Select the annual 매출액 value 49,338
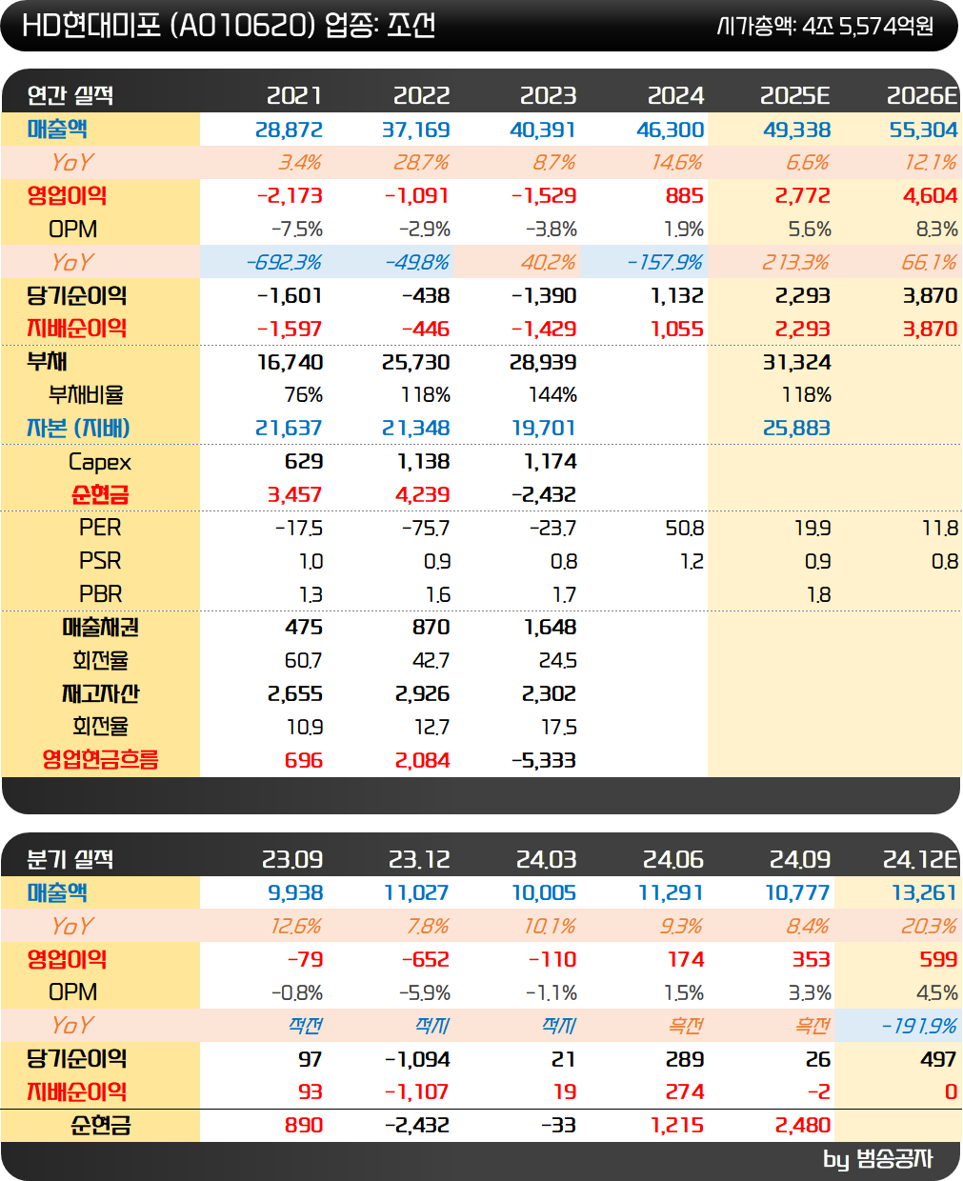Screen dimensions: 963x1181 tap(796, 130)
